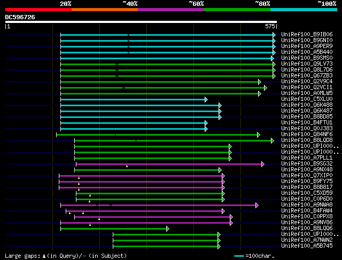
Task: Click the UniRef100_A7PLL1 label
Action: click(307, 158)
